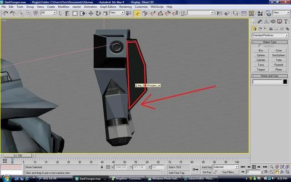291x182 pixels.
Task: Switch to the Modify command panel tab
Action: (x=260, y=21)
